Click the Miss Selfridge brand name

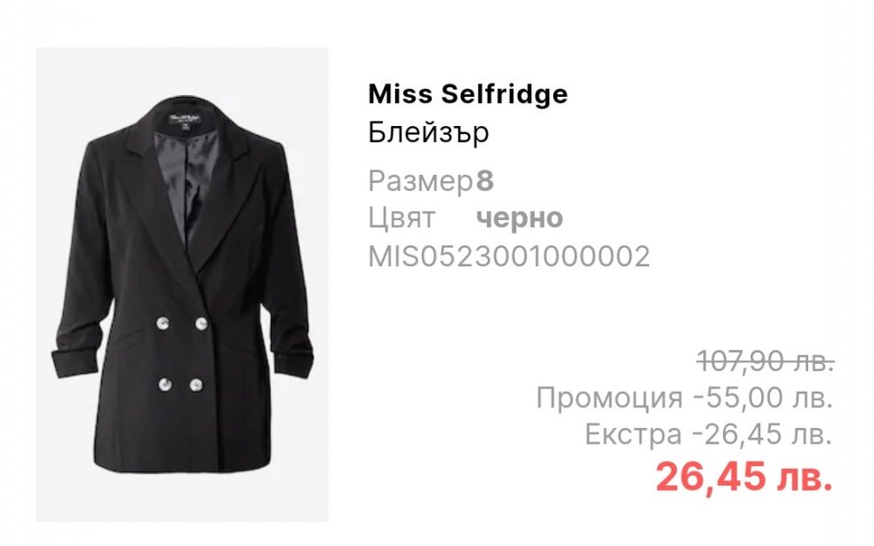(468, 93)
